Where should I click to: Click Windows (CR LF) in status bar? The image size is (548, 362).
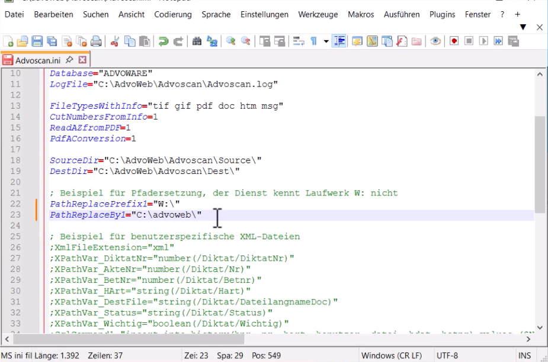392,355
